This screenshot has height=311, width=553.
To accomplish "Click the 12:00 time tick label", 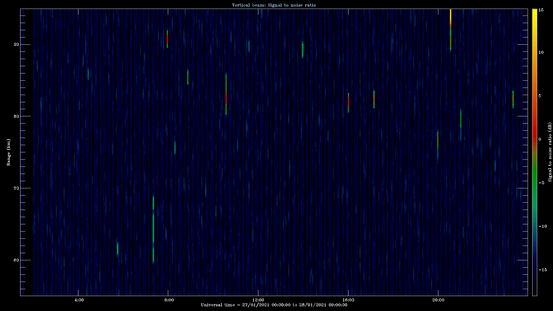I will [258, 300].
